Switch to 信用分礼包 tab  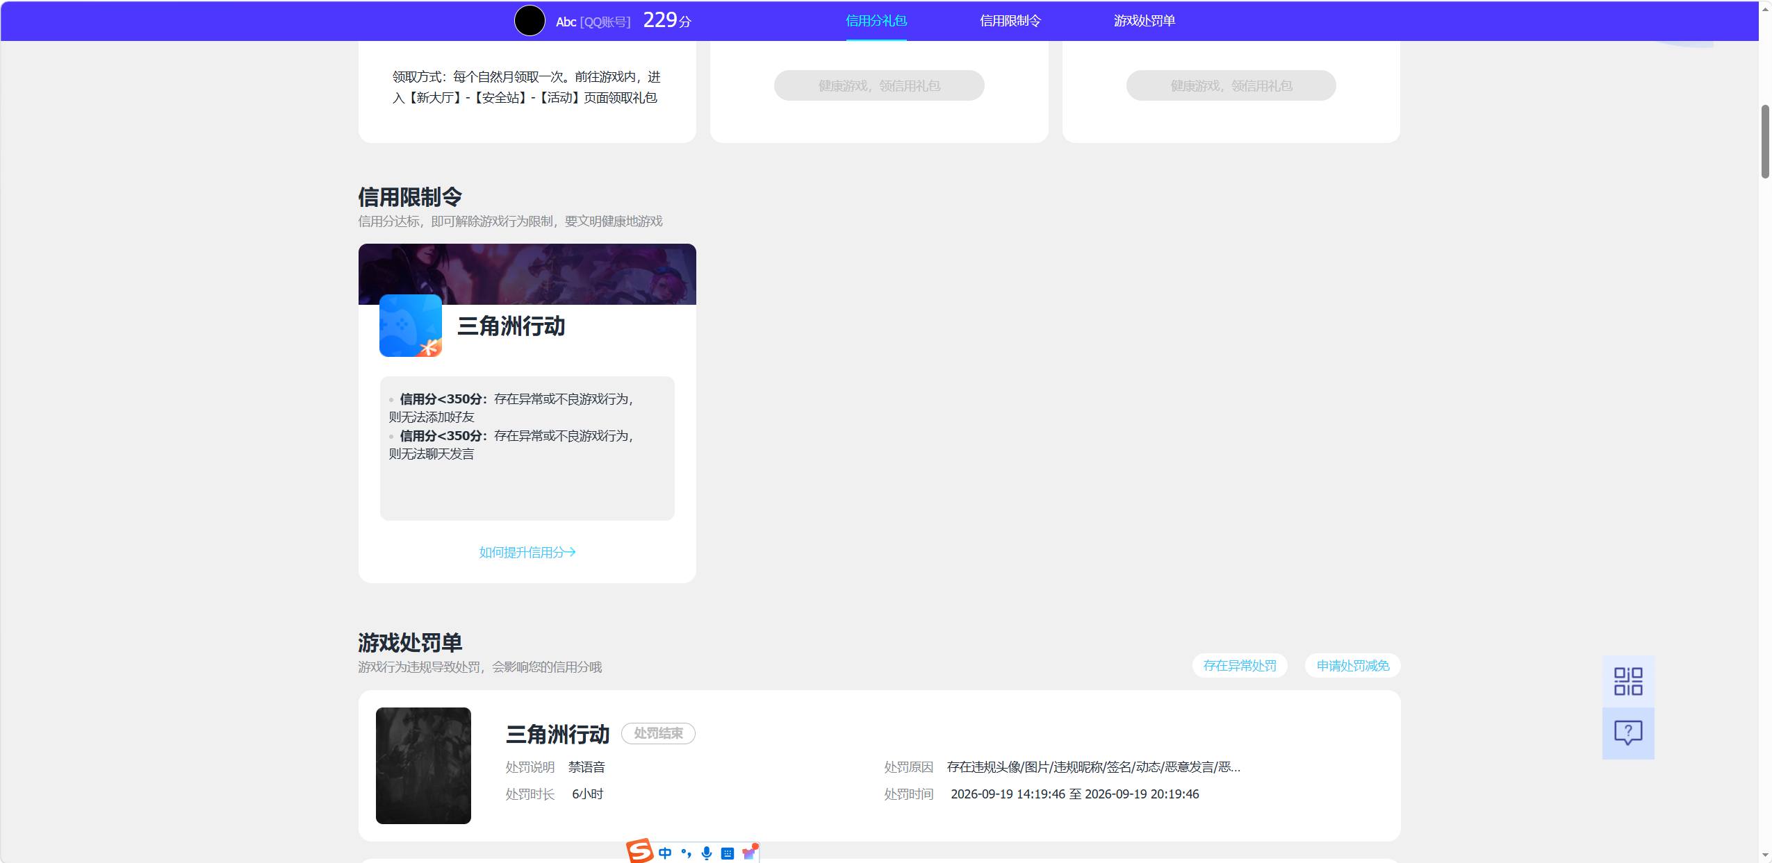[x=876, y=21]
